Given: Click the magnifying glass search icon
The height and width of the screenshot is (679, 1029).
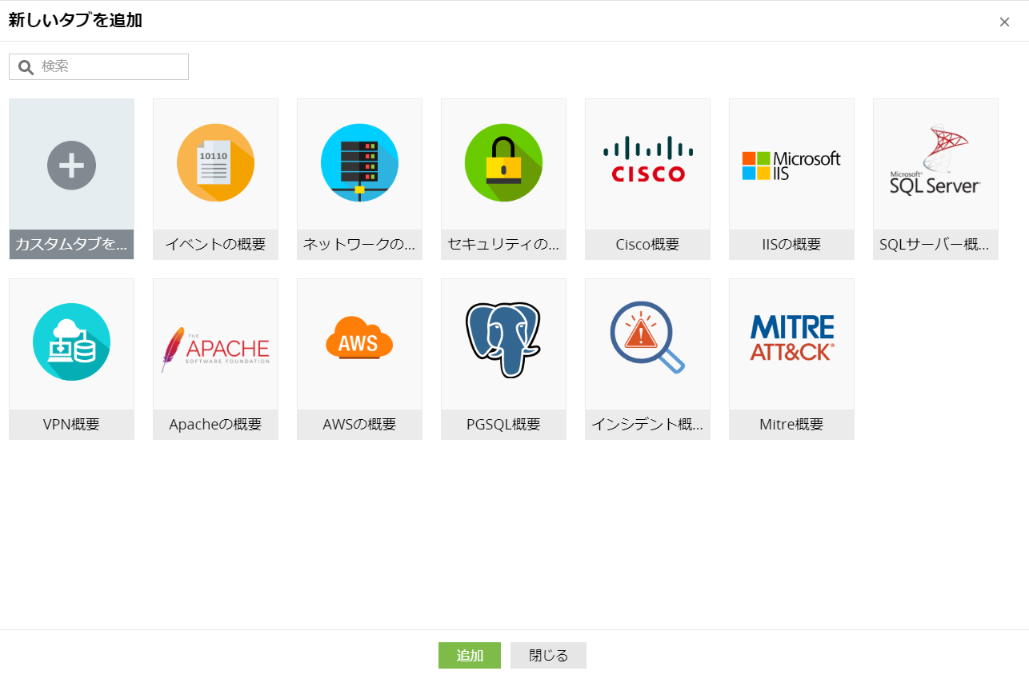Looking at the screenshot, I should [26, 67].
